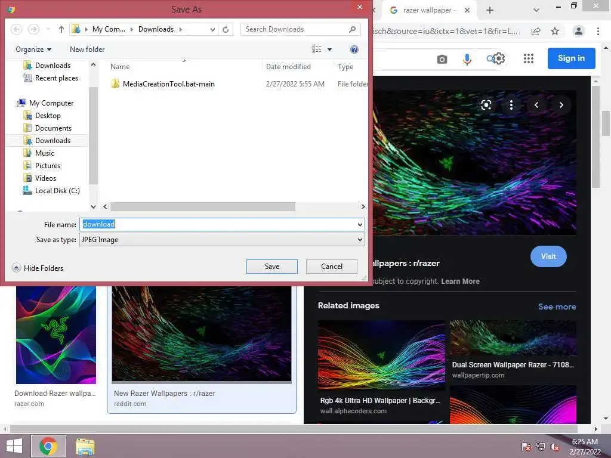Create a New folder
Screen dimensions: 611x458
click(87, 49)
